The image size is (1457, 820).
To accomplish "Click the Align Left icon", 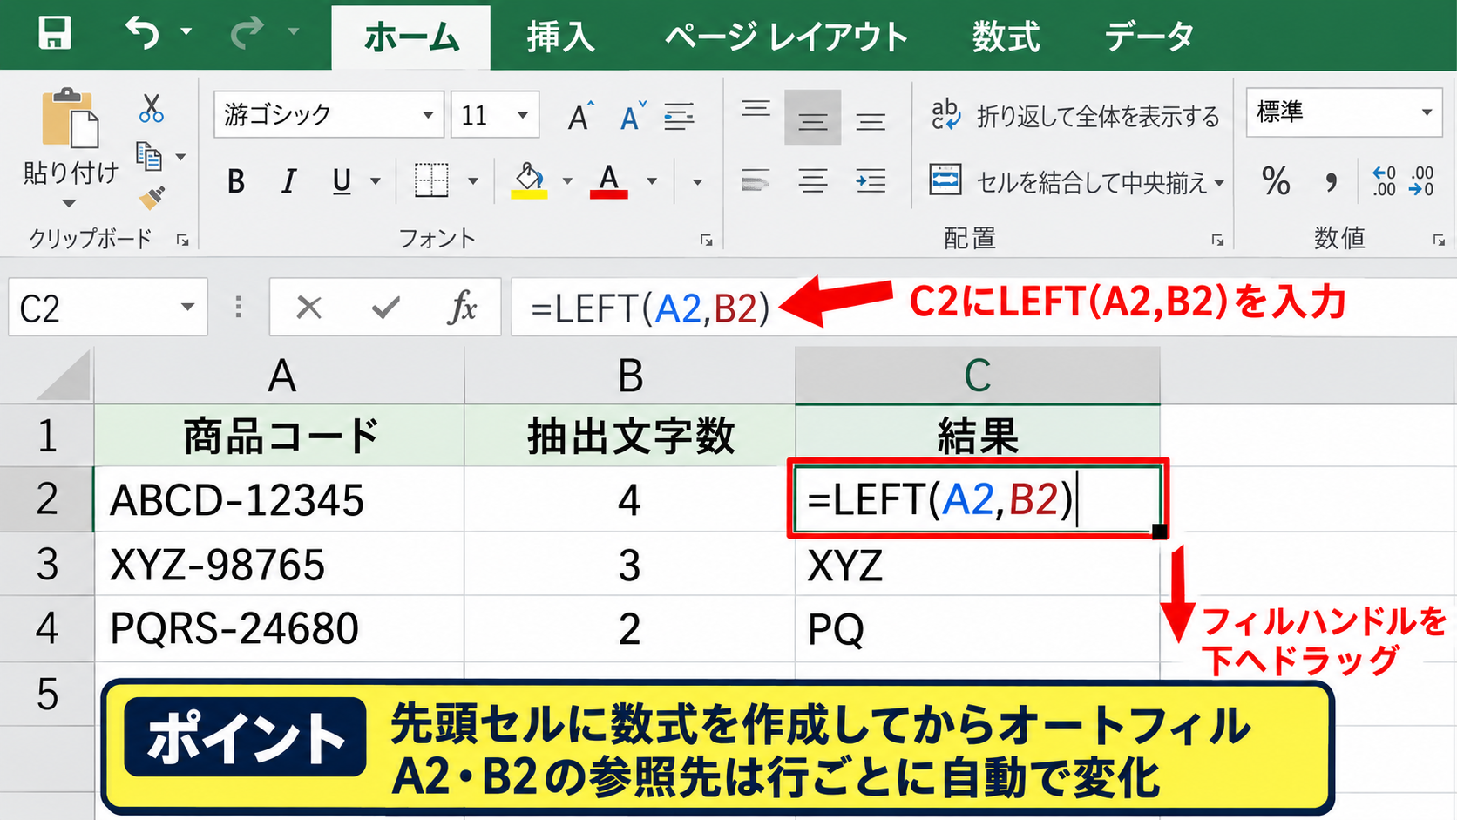I will [756, 180].
